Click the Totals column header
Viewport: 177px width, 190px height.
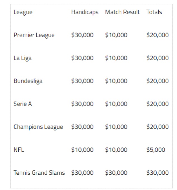point(154,12)
